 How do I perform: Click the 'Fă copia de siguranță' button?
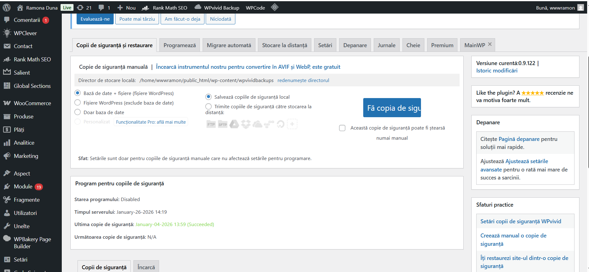coord(392,108)
